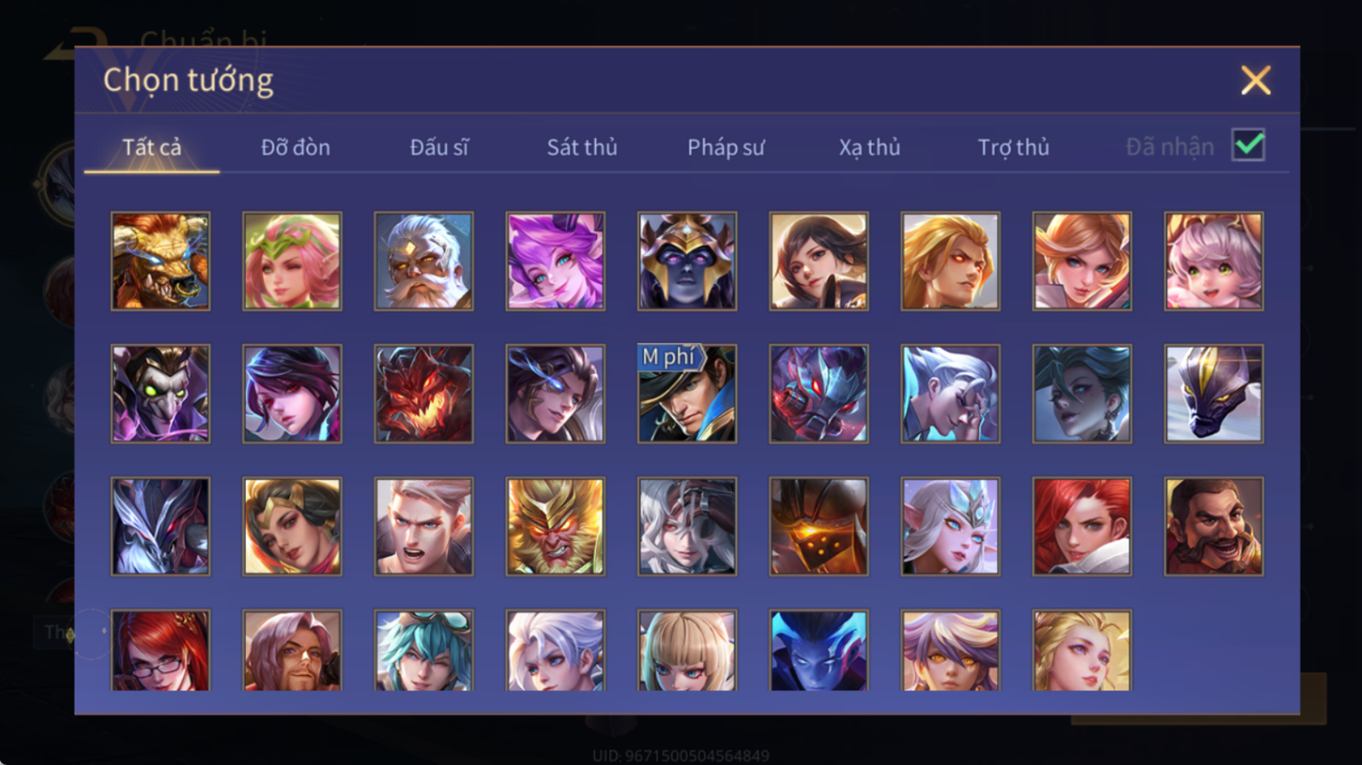
Task: Select the red-haired hero wearing glasses
Action: [x=160, y=651]
